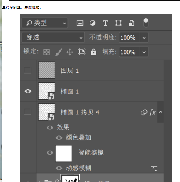Viewport: 180px width, 182px height.
Task: Toggle 颜色叠加 effect visibility eye
Action: tap(59, 138)
